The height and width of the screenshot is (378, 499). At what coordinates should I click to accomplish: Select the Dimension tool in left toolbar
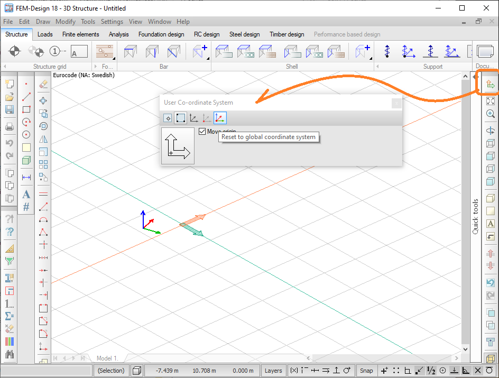click(26, 177)
